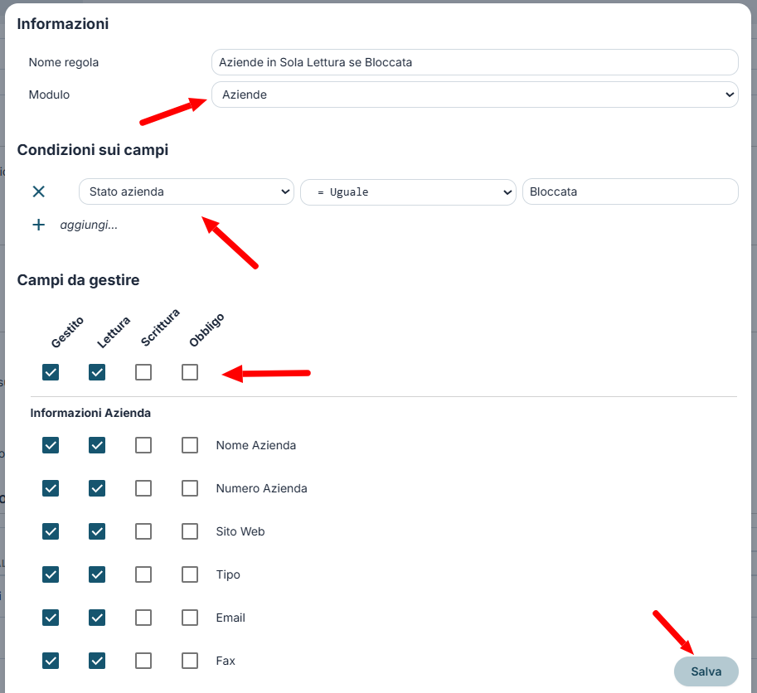This screenshot has height=693, width=757.
Task: Enable the header Scrittura checkbox for all fields
Action: pyautogui.click(x=143, y=372)
